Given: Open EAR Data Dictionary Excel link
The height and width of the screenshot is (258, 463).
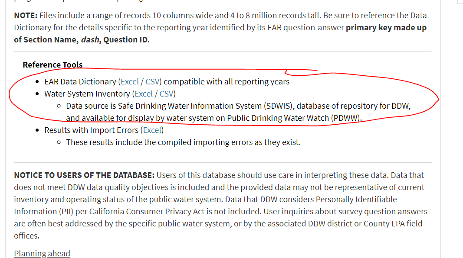Looking at the screenshot, I should (x=130, y=81).
